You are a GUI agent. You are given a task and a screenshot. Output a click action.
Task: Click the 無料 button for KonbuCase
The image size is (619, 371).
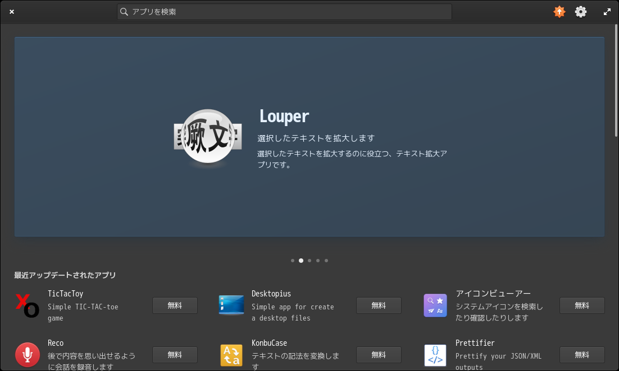coord(379,355)
